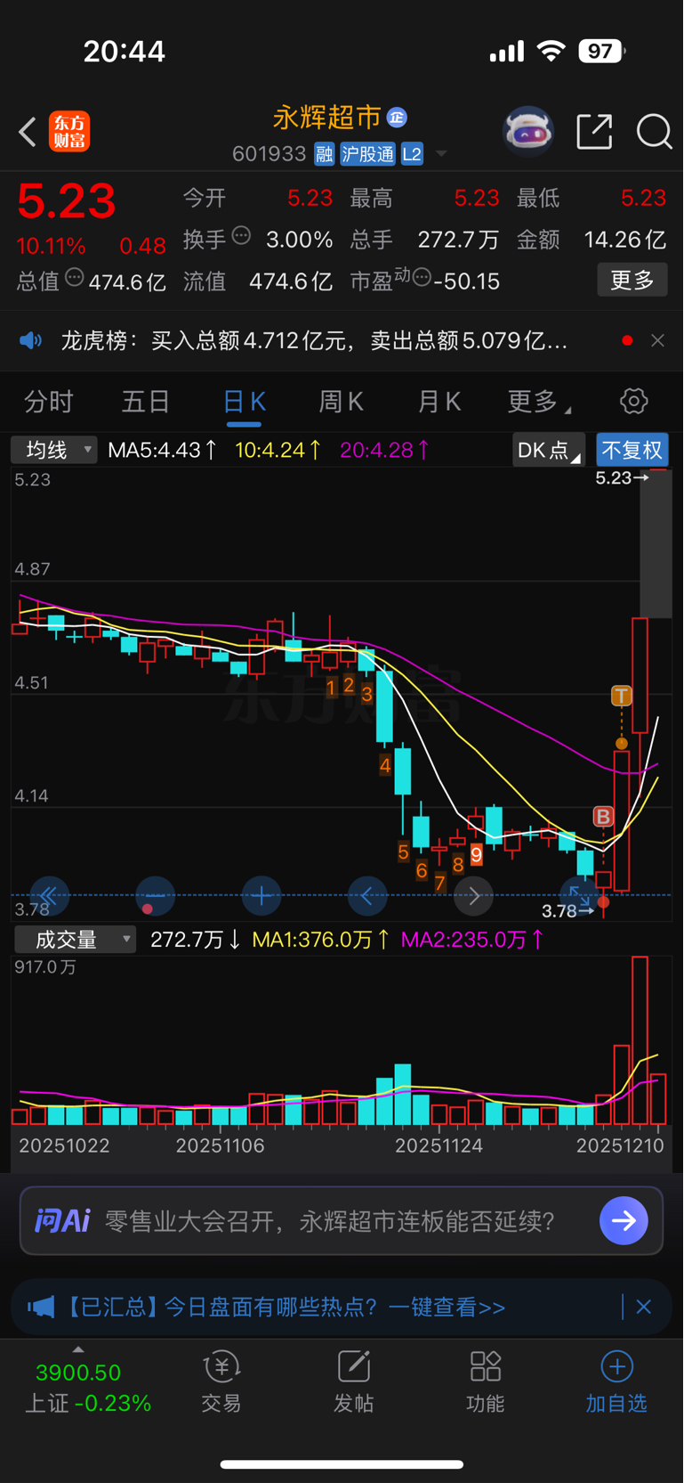The image size is (684, 1483).
Task: Tap the 10:4.24 MA label
Action: tap(279, 450)
